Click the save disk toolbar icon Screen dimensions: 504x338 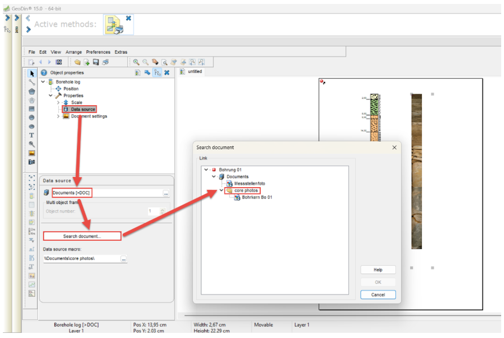[96, 62]
